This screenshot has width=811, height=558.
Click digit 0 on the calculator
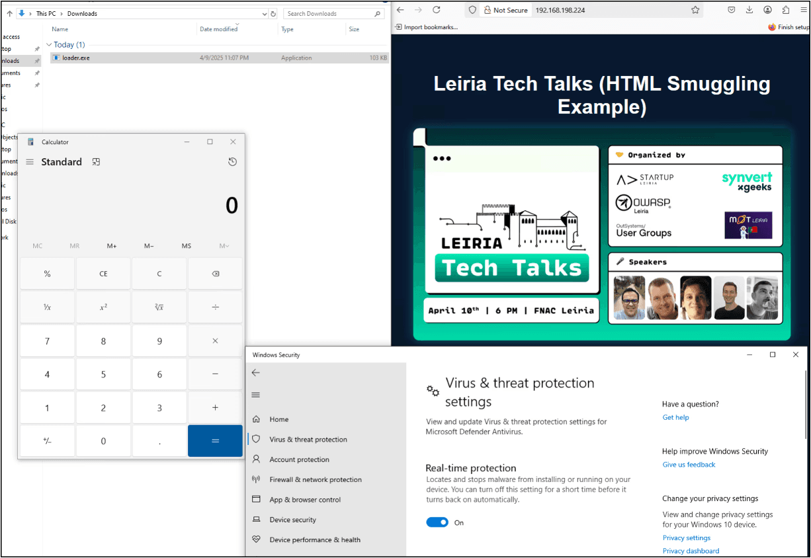tap(103, 441)
